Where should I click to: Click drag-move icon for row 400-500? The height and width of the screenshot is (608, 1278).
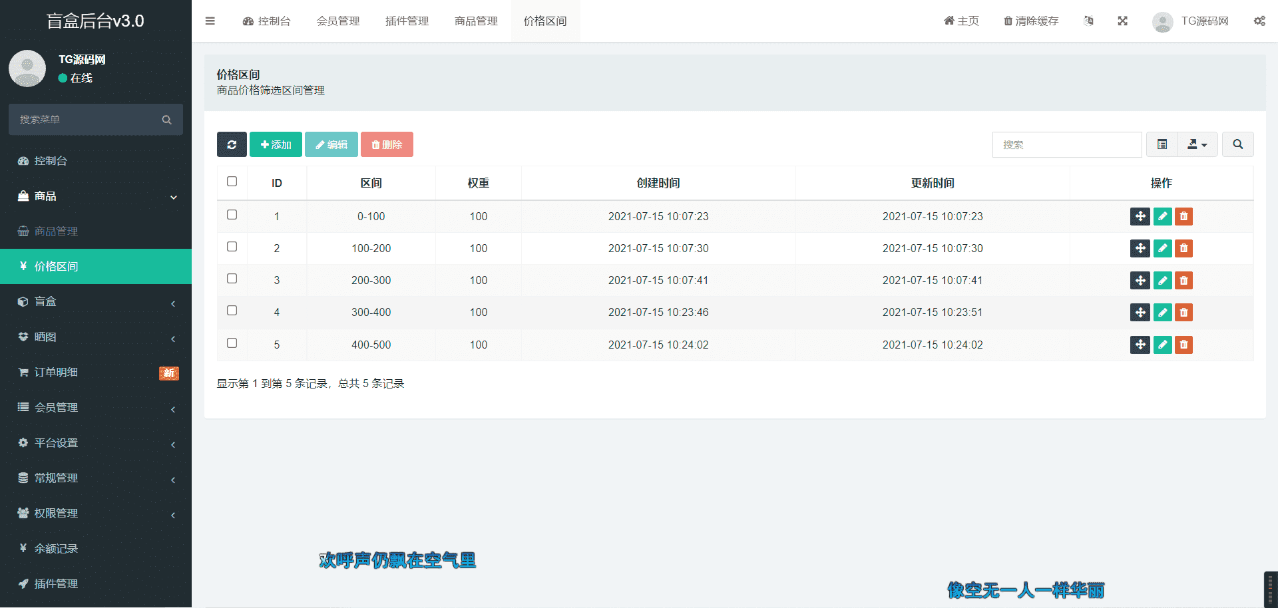1140,345
